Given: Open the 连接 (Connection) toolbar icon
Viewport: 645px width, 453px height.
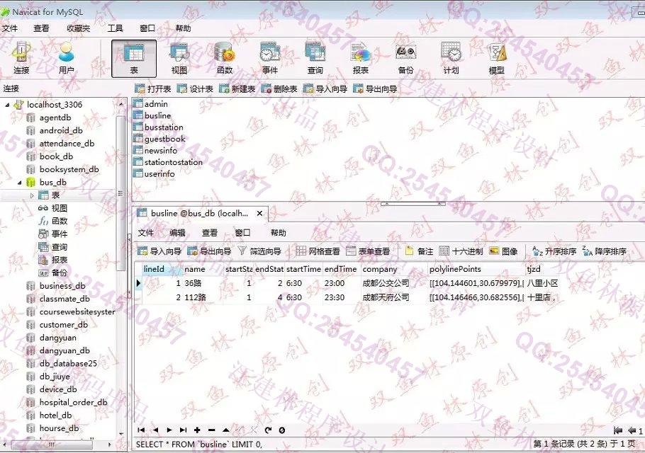Looking at the screenshot, I should [21, 58].
